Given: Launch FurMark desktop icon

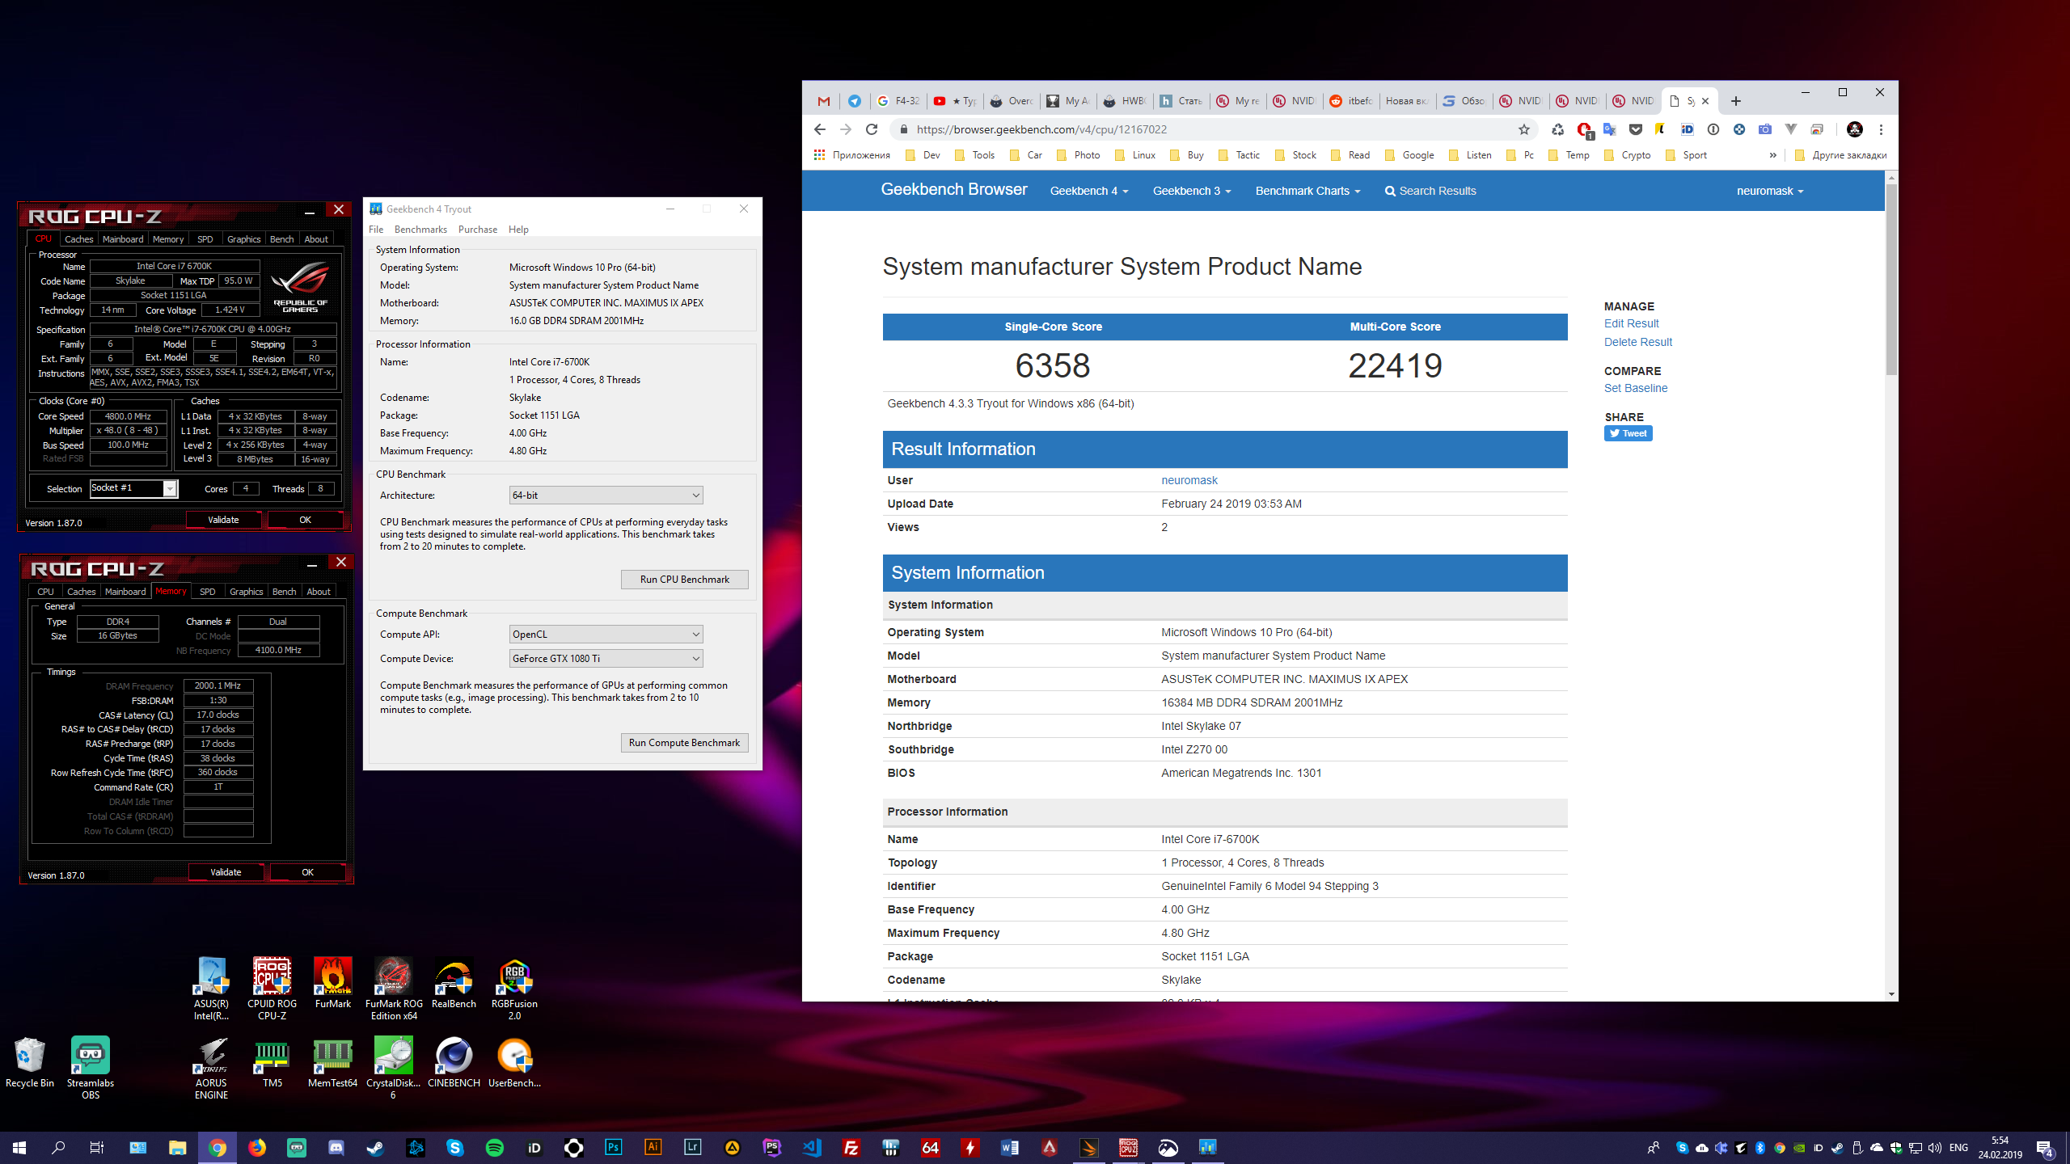Looking at the screenshot, I should click(x=332, y=982).
